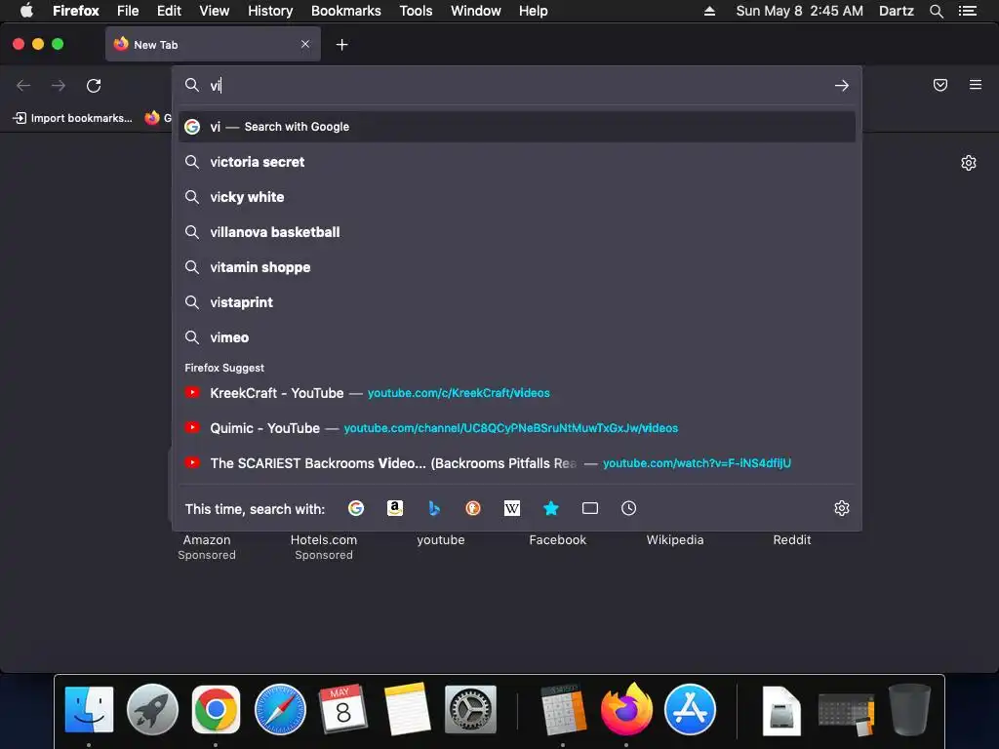The height and width of the screenshot is (749, 999).
Task: Open The SCARIEST Backrooms Video suggestion
Action: (x=517, y=463)
